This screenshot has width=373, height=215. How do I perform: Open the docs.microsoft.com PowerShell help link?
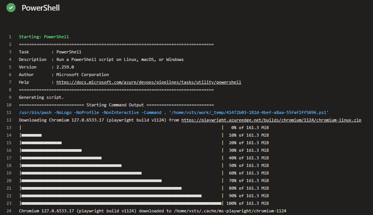tap(148, 82)
